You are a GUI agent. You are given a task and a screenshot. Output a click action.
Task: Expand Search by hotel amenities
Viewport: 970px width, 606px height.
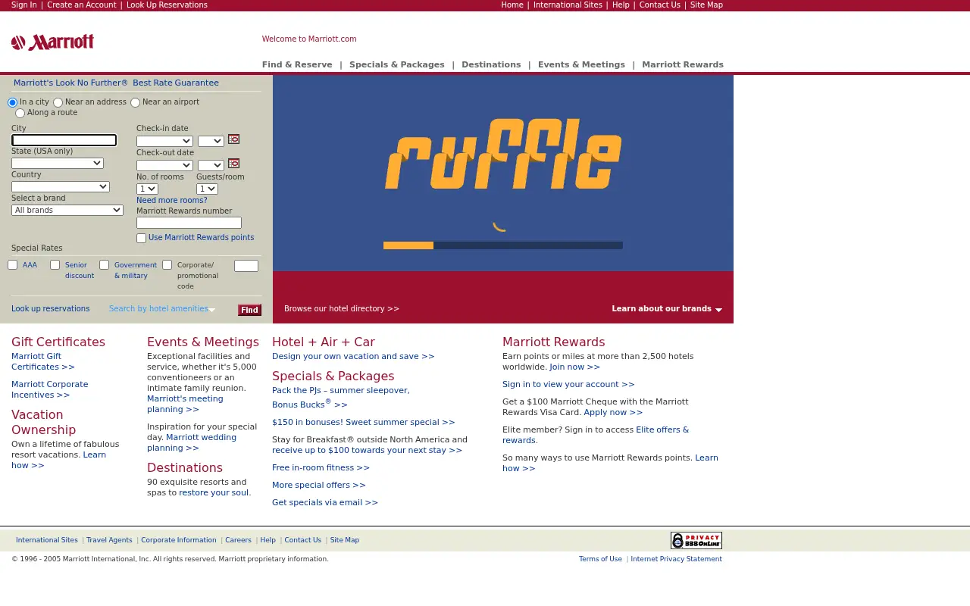161,308
